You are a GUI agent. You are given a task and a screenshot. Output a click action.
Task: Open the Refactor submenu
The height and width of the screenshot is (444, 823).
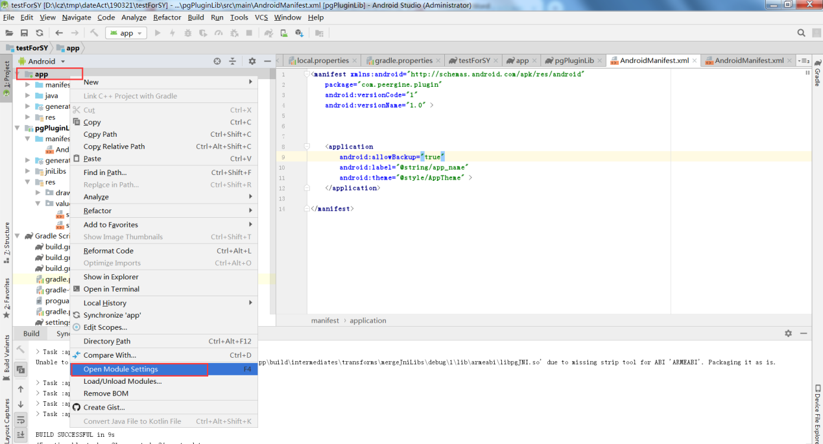point(163,211)
